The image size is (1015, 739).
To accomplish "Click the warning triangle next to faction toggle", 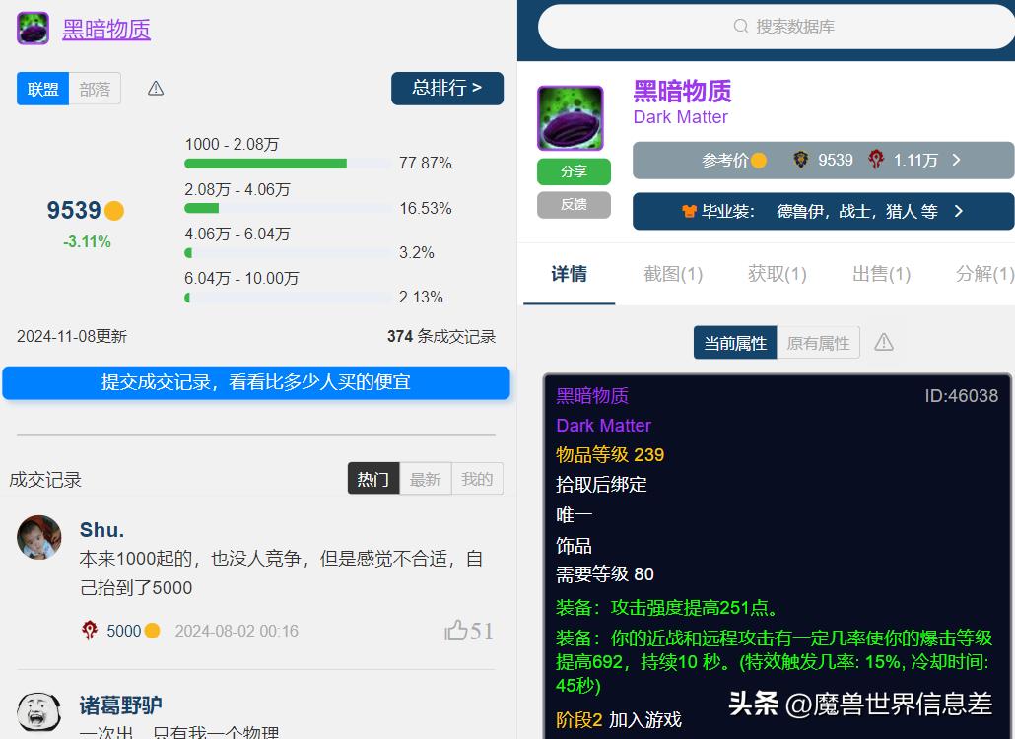I will pyautogui.click(x=156, y=89).
